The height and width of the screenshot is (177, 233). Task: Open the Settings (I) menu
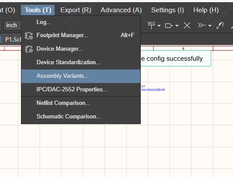[167, 10]
